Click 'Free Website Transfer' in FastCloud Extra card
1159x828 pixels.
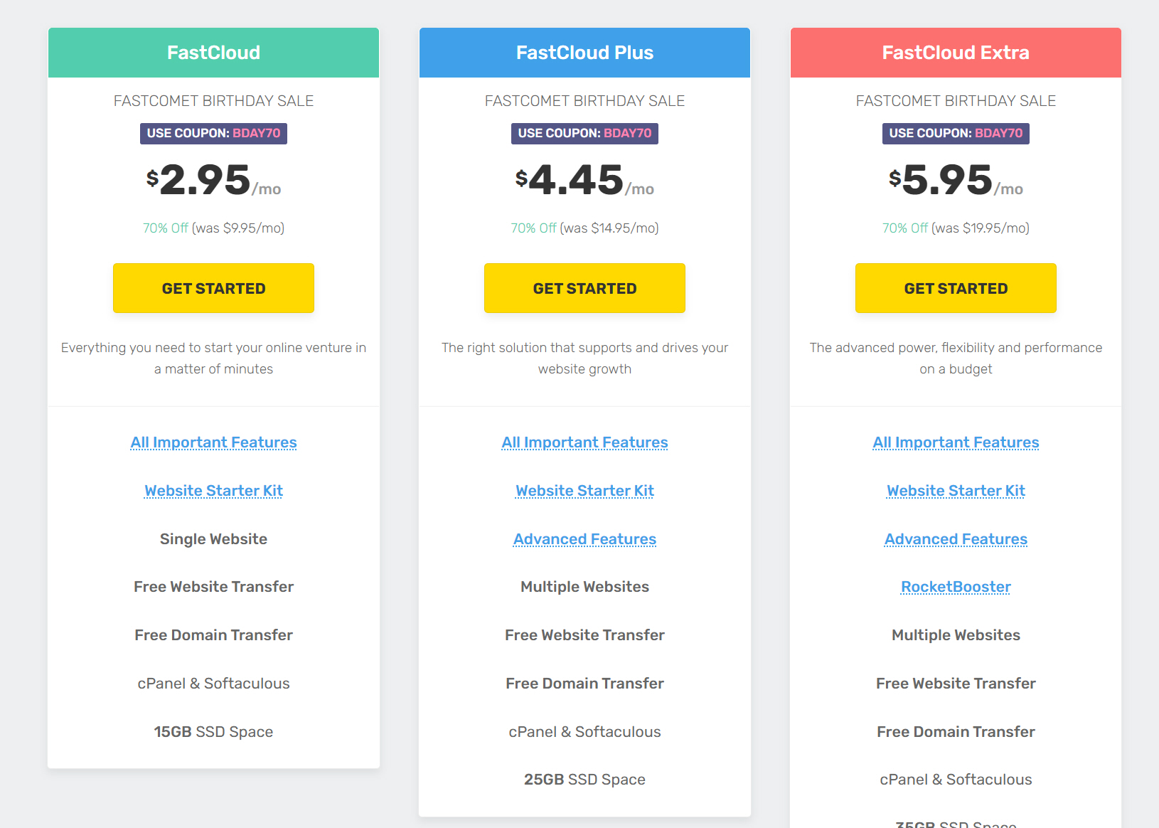click(x=956, y=684)
